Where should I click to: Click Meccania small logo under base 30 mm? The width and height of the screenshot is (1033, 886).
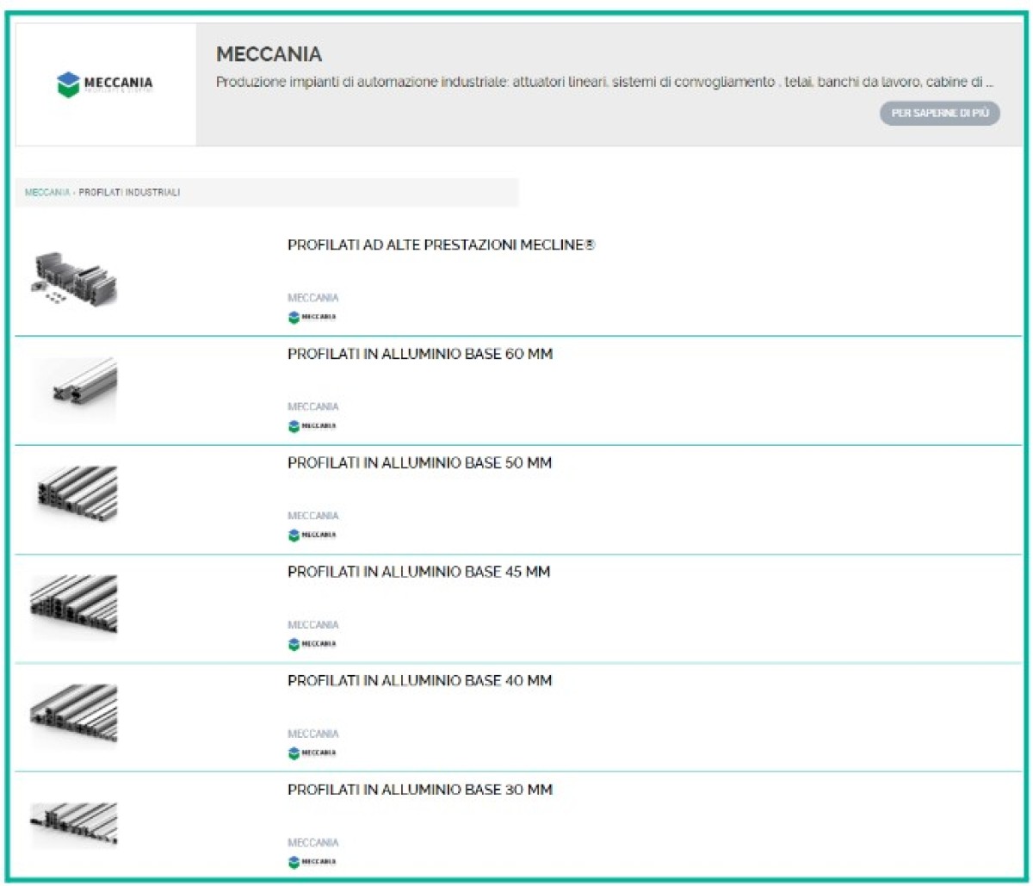pos(312,861)
